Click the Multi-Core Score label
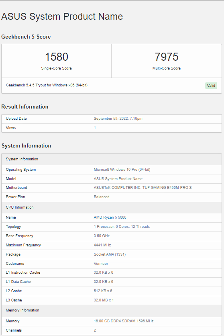The image size is (224, 336). (x=167, y=68)
